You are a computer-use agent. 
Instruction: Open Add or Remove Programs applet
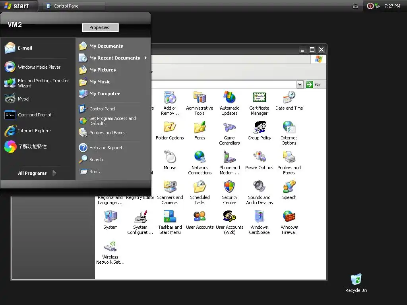pos(170,103)
